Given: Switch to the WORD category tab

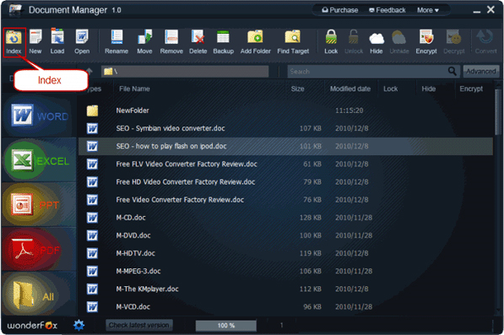Looking at the screenshot, I should pyautogui.click(x=39, y=116).
